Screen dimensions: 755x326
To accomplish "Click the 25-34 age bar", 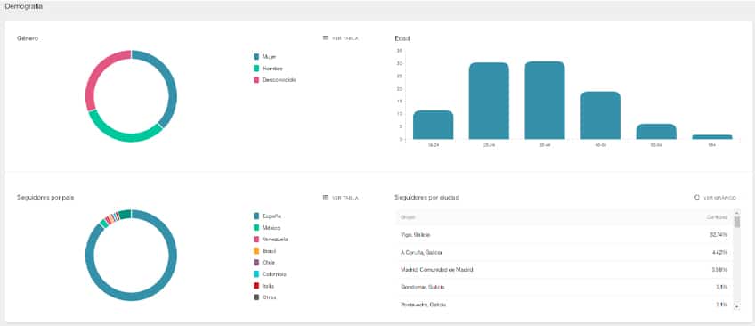I will pyautogui.click(x=489, y=102).
